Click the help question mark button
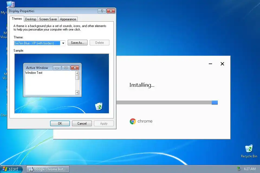 click(102, 11)
